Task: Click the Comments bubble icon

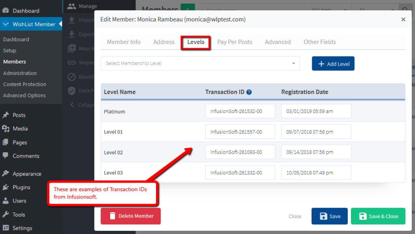Action: (x=6, y=156)
